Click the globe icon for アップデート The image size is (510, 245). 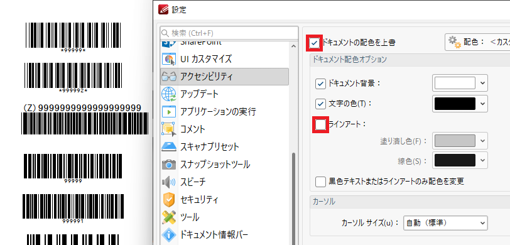[168, 94]
